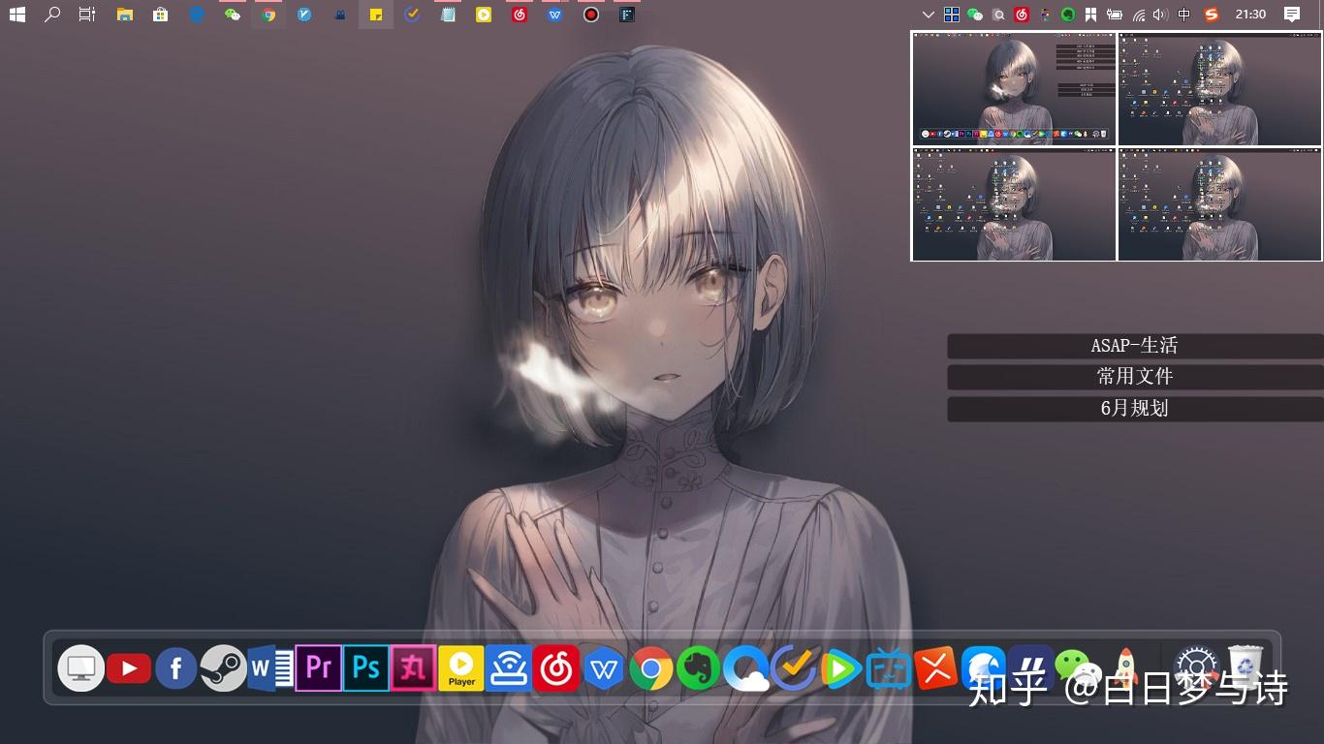
Task: Open yellow Player app on taskbar
Action: coord(484,15)
